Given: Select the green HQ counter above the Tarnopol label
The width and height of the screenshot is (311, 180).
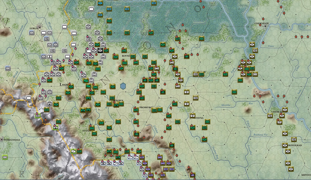Looking at the screenshot, I should (112, 98).
